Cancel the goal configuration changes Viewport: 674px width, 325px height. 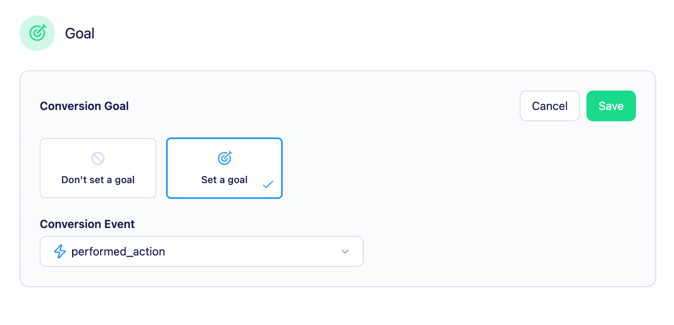(550, 106)
